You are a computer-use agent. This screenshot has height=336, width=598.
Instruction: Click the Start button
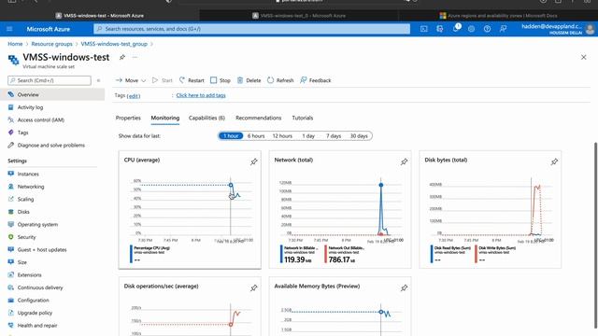pos(163,80)
